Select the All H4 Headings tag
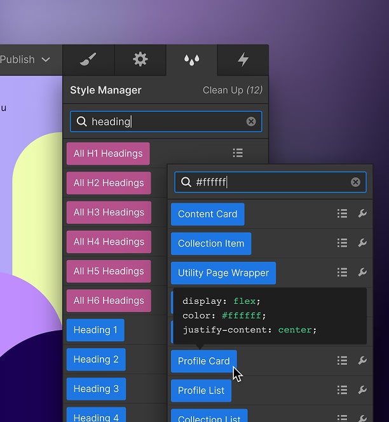Image resolution: width=389 pixels, height=422 pixels. (109, 242)
